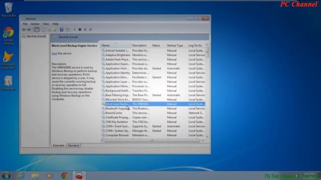Open the Action menu
The image size is (321, 180).
[x=35, y=24]
